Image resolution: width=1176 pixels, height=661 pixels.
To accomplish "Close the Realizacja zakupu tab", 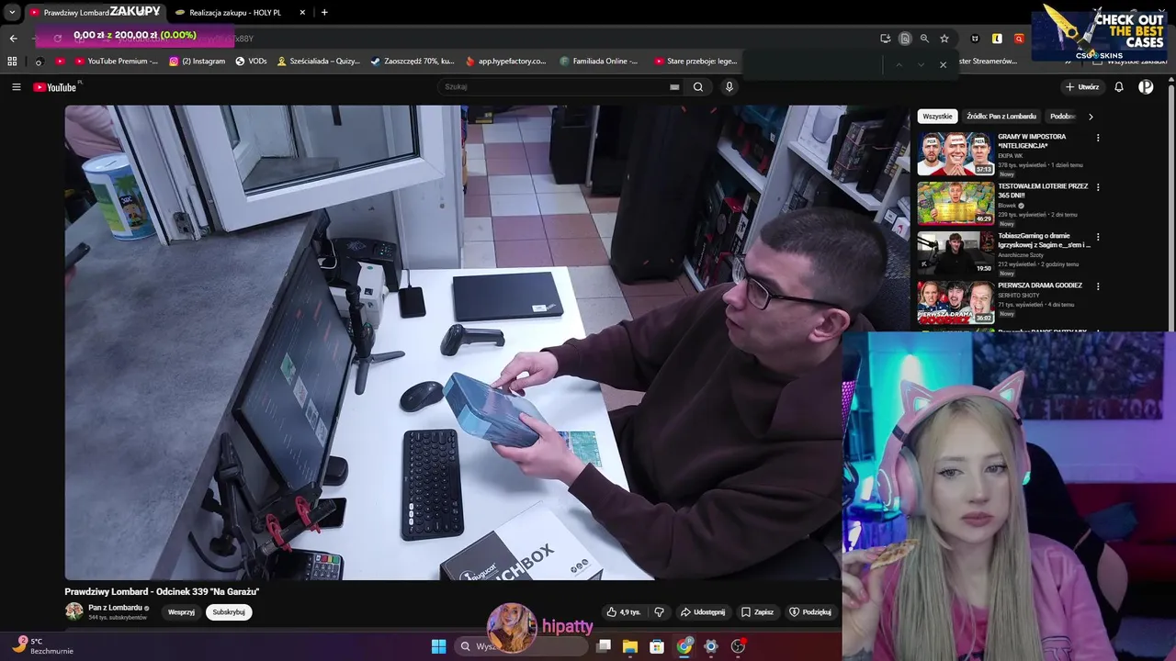I will [x=302, y=13].
